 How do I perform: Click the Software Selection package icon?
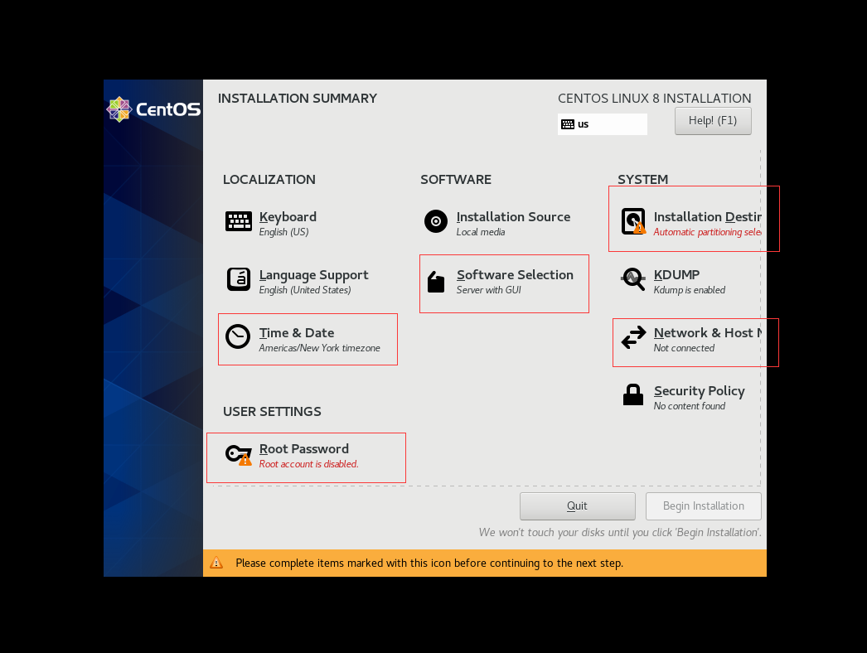[436, 282]
